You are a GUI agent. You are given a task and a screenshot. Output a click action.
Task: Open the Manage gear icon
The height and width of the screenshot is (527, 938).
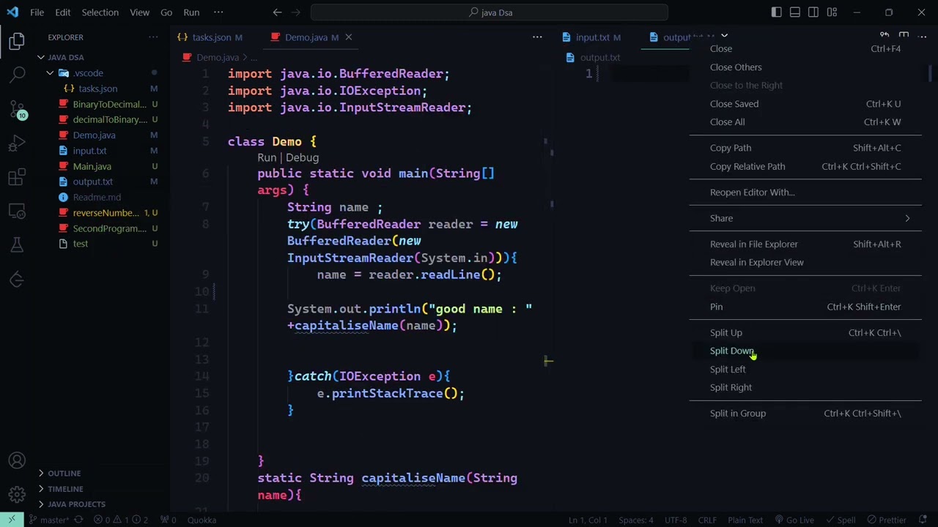pyautogui.click(x=17, y=496)
